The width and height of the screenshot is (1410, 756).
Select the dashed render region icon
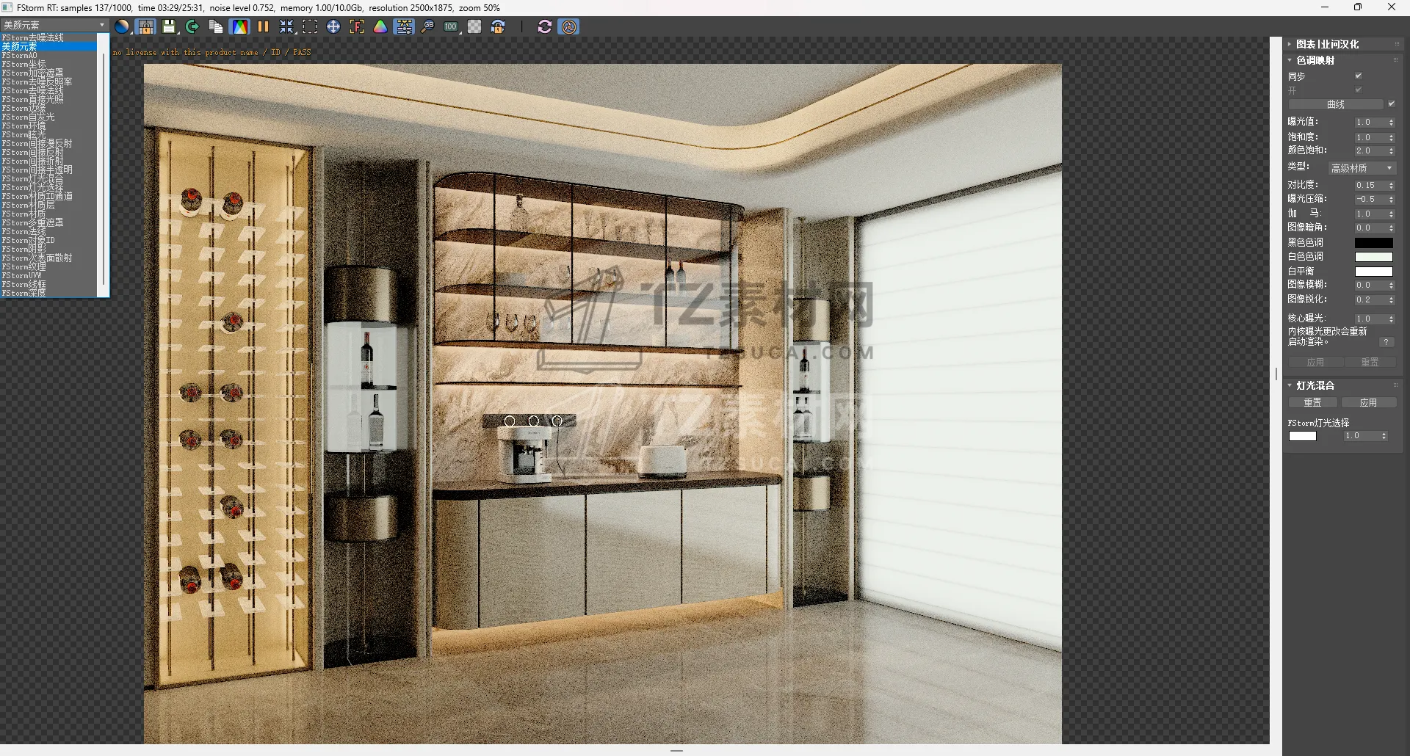(x=310, y=27)
